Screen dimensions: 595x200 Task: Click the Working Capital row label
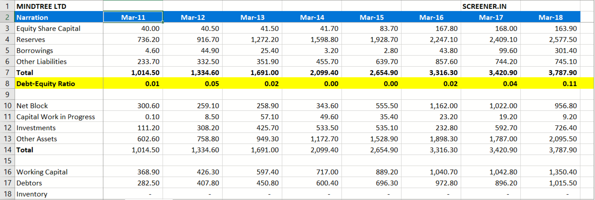[42, 172]
